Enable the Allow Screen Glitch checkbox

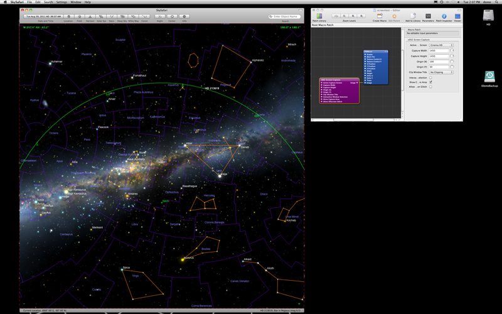(x=430, y=87)
